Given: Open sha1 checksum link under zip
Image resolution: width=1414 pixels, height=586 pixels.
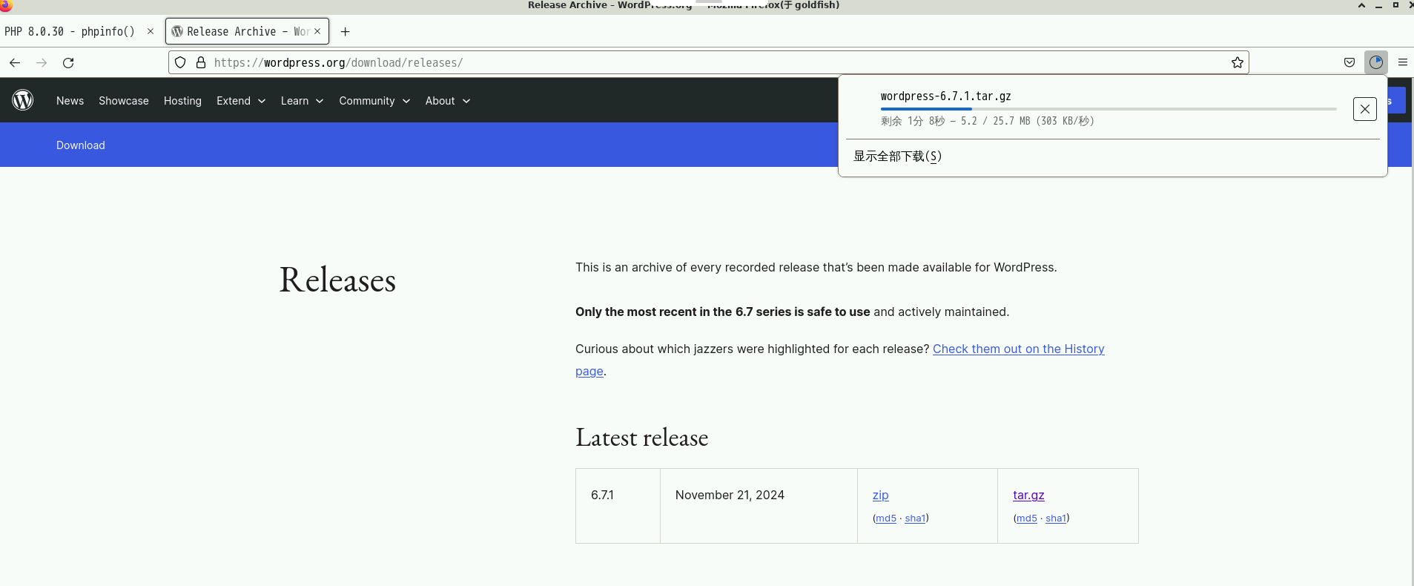Looking at the screenshot, I should [x=915, y=518].
